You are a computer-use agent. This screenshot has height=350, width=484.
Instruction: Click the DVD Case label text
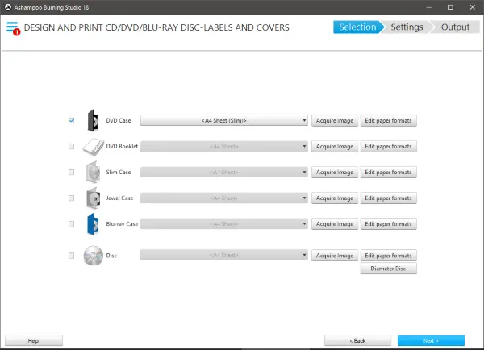coord(119,121)
